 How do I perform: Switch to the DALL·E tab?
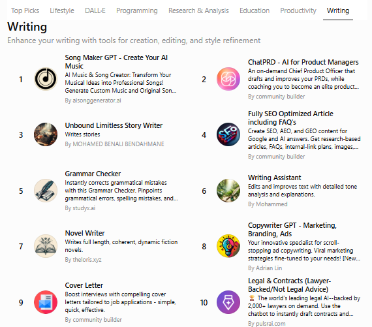click(x=95, y=10)
